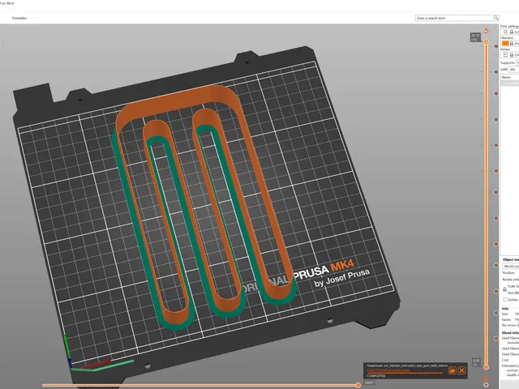The width and height of the screenshot is (519, 389).
Task: Click the magnifier icon in the search box
Action: click(495, 18)
